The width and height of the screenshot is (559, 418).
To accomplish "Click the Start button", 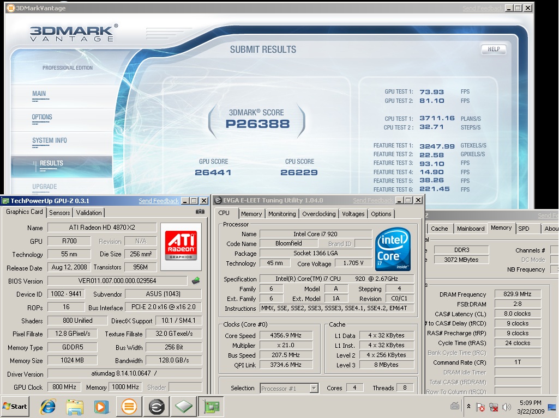I will pyautogui.click(x=15, y=406).
